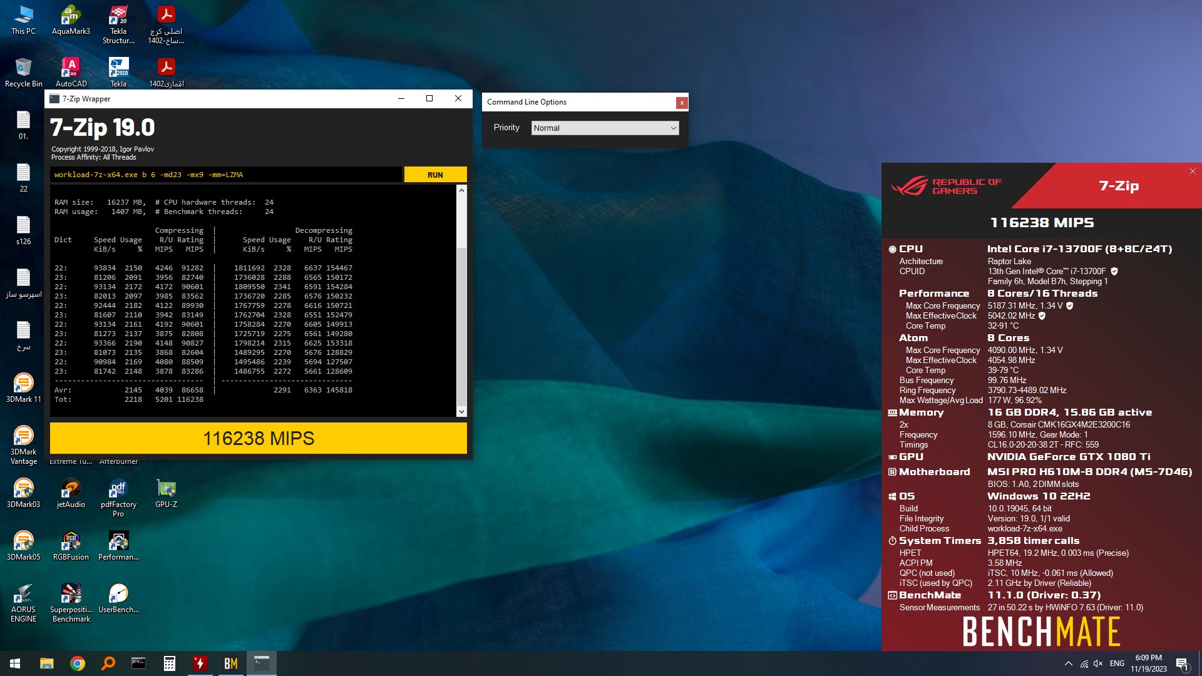Click the 7-Zip command line input field
The height and width of the screenshot is (676, 1202).
pos(226,175)
